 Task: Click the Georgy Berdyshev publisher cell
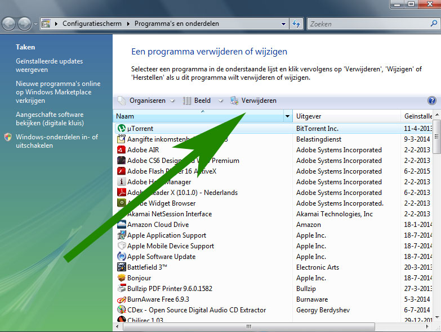coord(323,310)
